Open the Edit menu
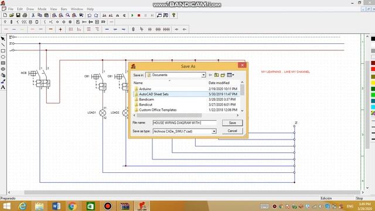 pos(20,9)
